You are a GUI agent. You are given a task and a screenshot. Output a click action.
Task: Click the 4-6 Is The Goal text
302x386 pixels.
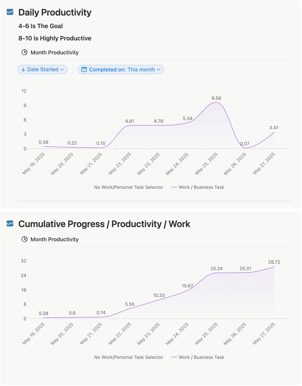[x=41, y=26]
